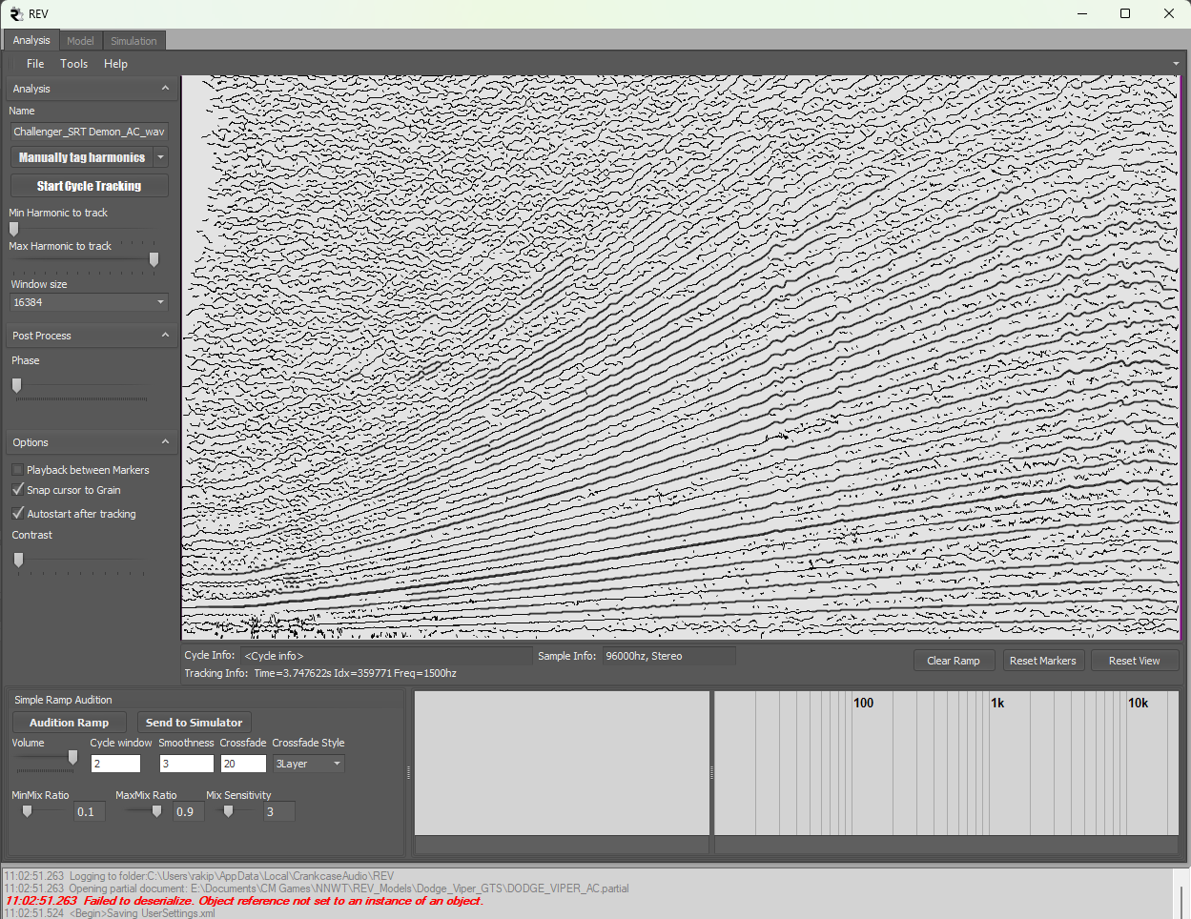Open the Tools menu
Viewport: 1191px width, 919px height.
[73, 64]
